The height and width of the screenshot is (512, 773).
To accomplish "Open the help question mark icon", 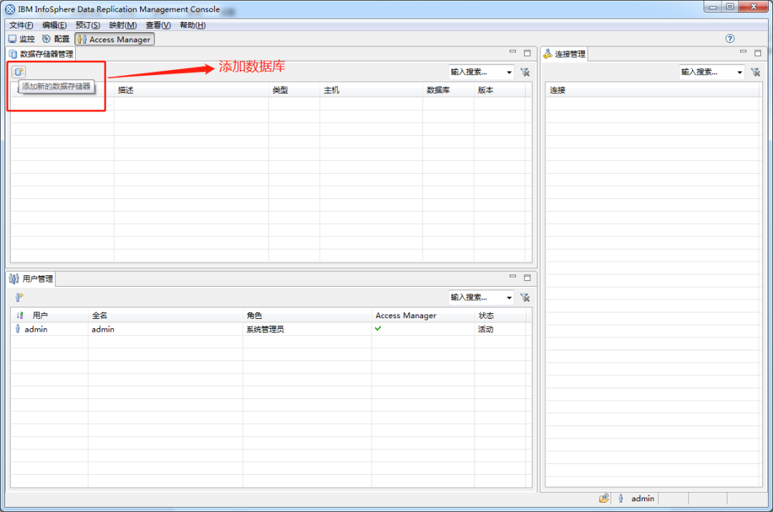I will (730, 39).
